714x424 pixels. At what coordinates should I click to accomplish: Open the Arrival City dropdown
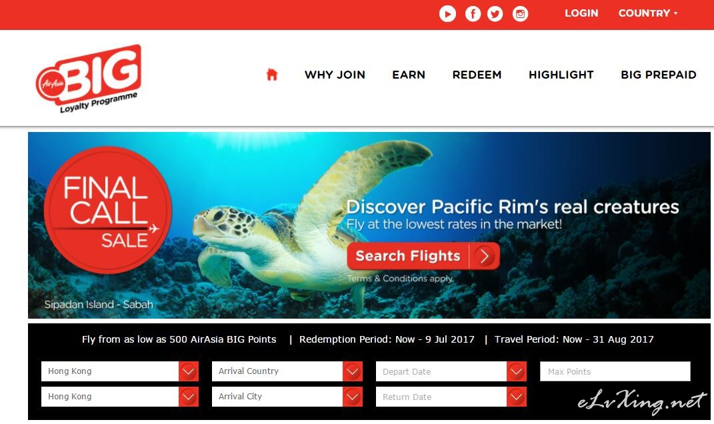coord(287,396)
